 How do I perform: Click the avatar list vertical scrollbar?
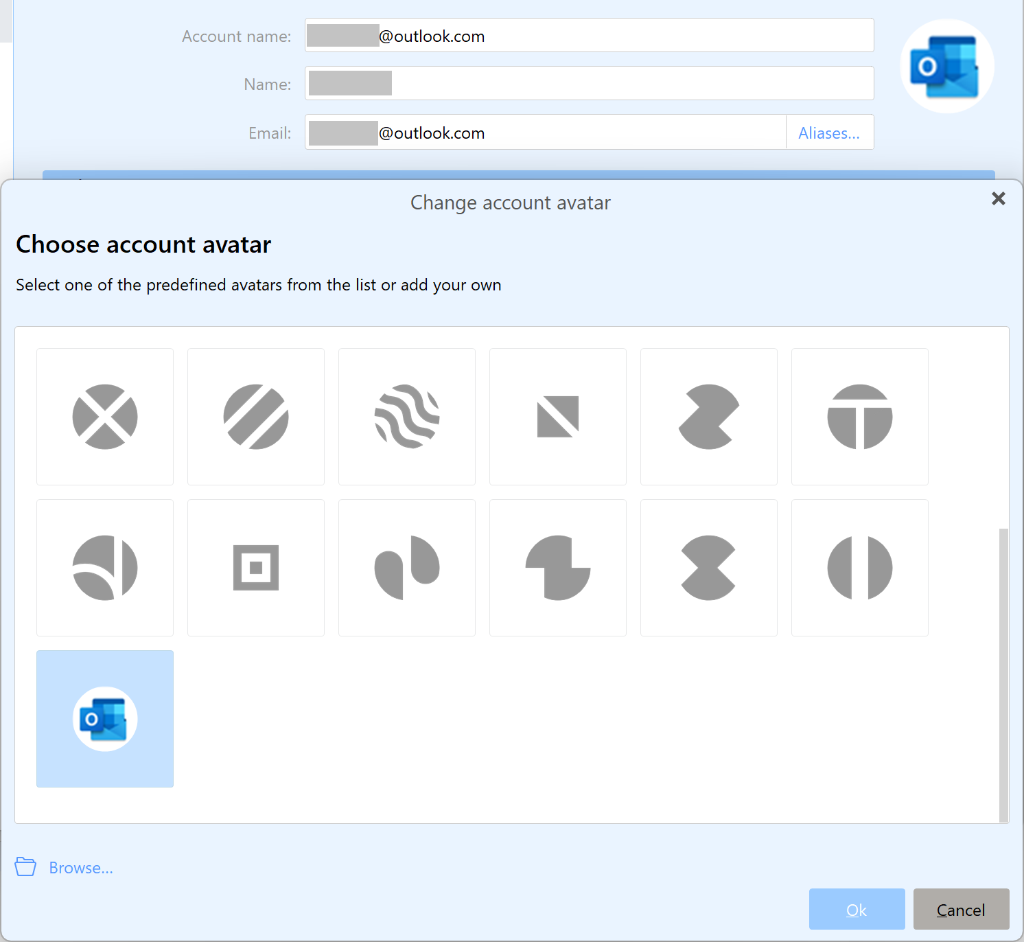1003,673
